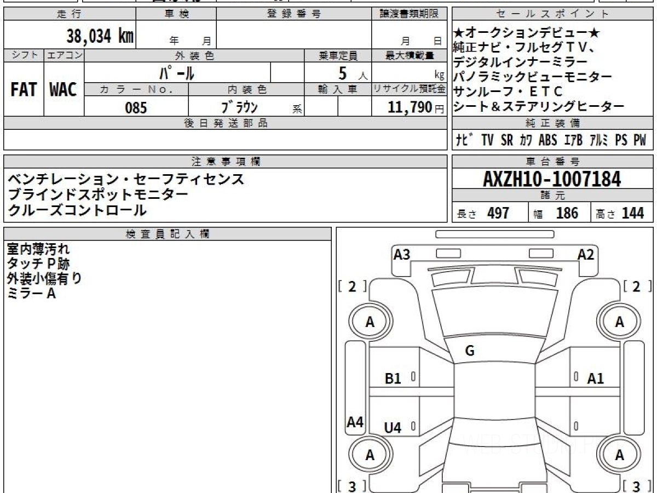Select the WAC air conditioner value
Image resolution: width=657 pixels, height=493 pixels.
64,90
